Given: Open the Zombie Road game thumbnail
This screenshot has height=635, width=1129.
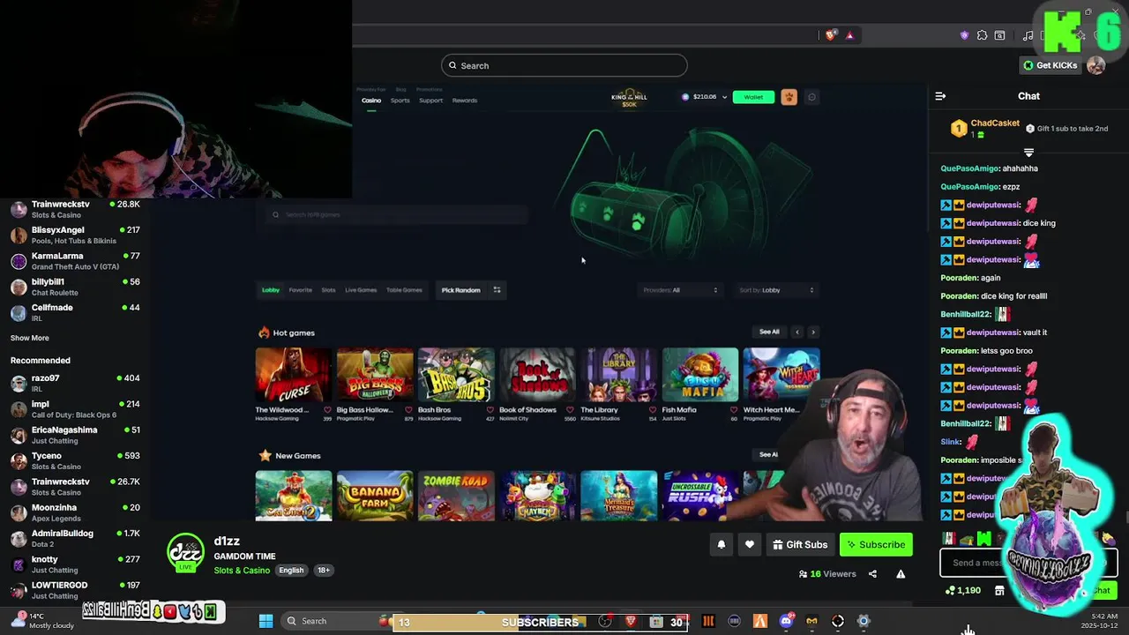Looking at the screenshot, I should pos(456,496).
